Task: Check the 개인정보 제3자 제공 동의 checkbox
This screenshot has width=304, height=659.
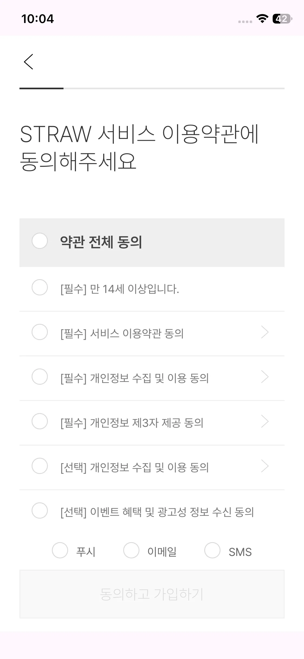Action: 40,421
